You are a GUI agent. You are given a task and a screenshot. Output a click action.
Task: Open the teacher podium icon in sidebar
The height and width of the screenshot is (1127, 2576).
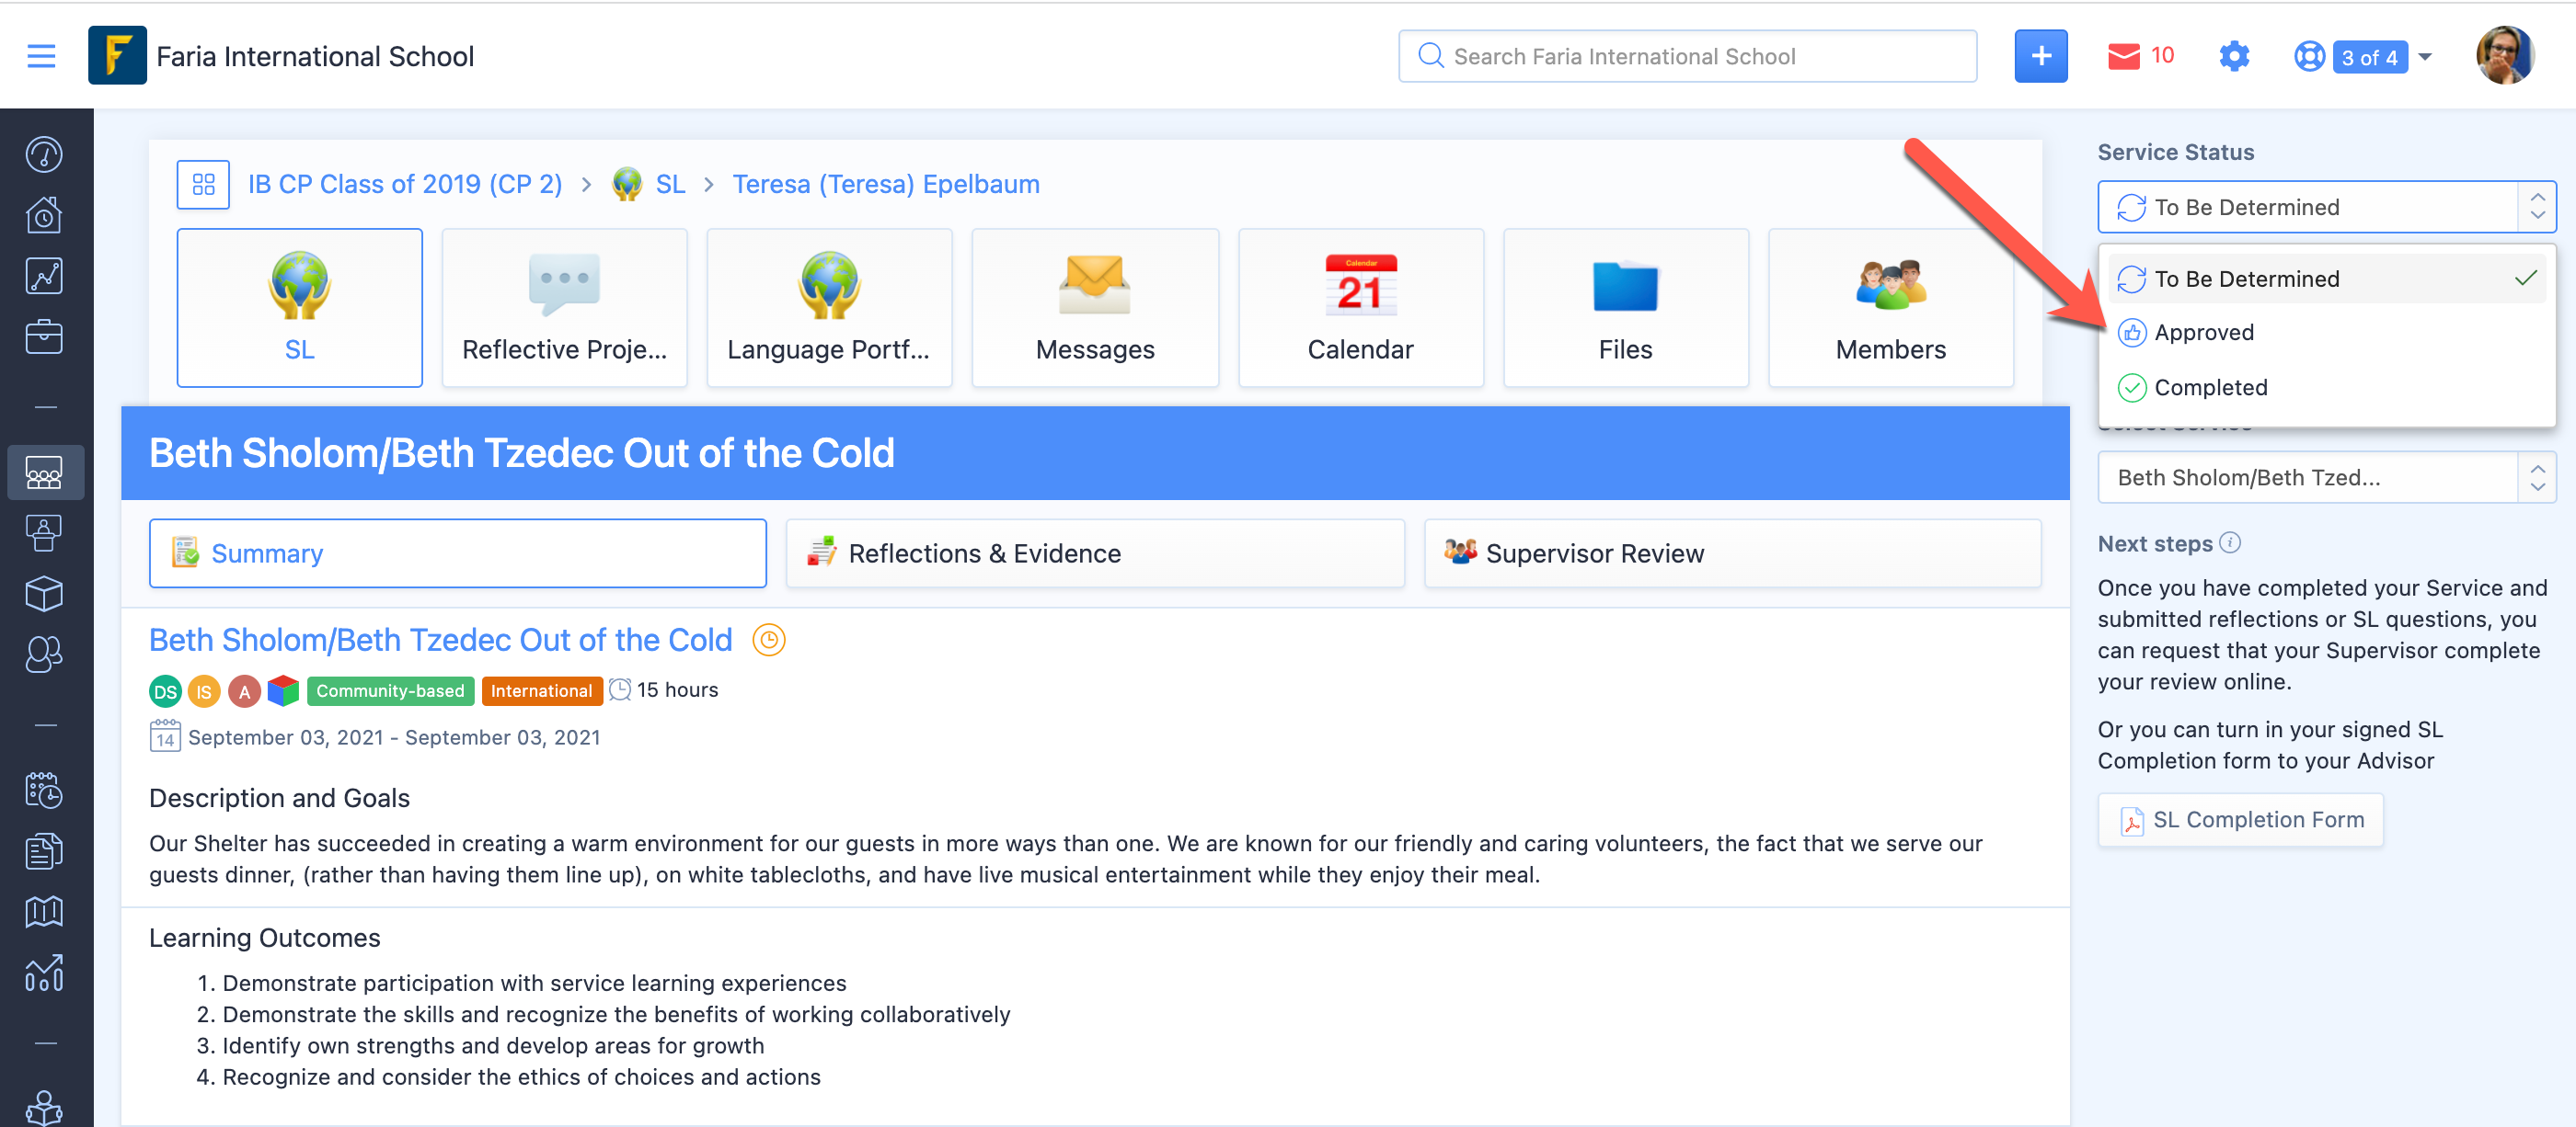tap(44, 532)
